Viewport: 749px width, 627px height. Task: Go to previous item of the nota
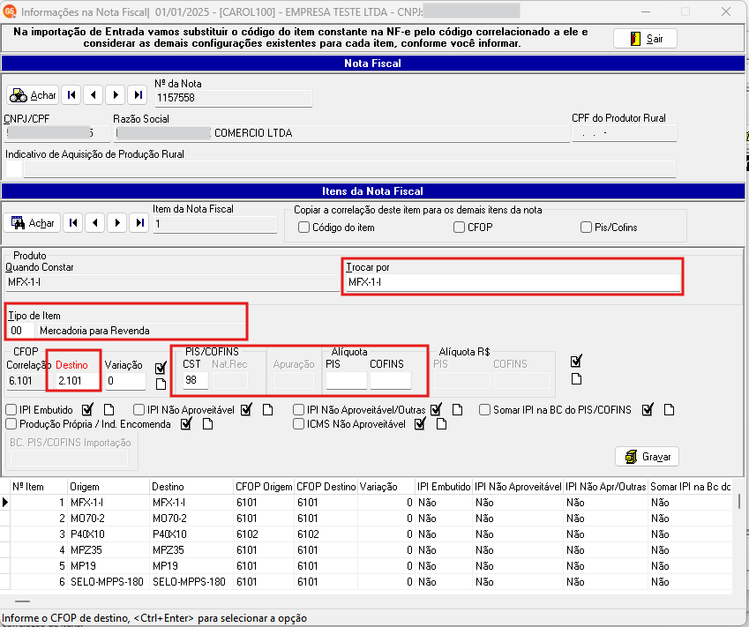pyautogui.click(x=95, y=222)
